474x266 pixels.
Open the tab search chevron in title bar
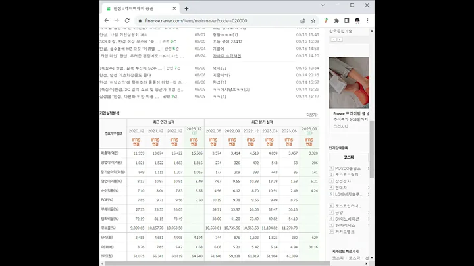(323, 5)
